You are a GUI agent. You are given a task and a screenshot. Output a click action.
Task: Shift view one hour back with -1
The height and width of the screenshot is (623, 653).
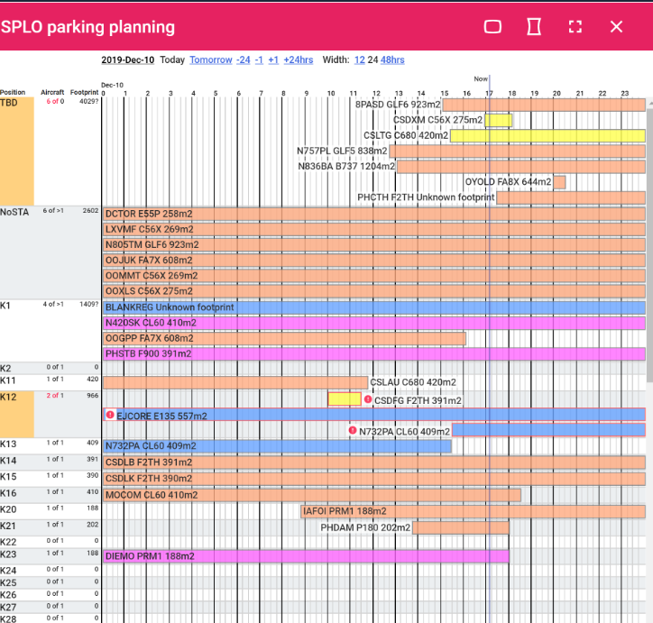(x=259, y=60)
